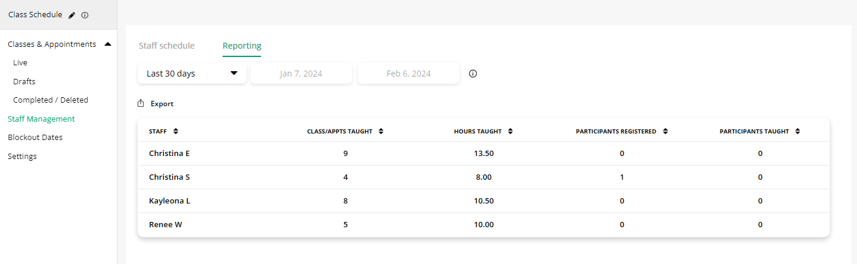Sort by Hours Taught arrows

click(510, 132)
